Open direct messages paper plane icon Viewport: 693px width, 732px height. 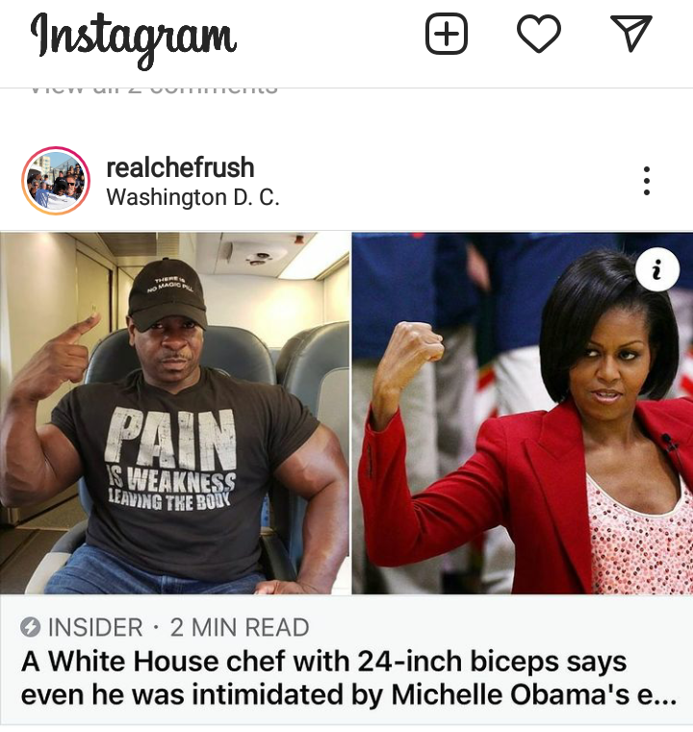pos(630,33)
